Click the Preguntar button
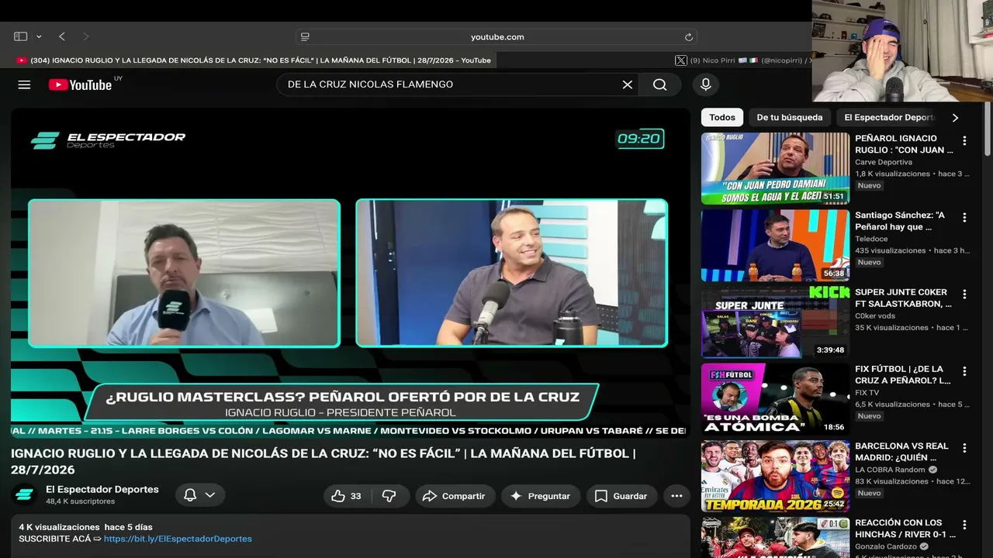This screenshot has height=558, width=993. [x=541, y=496]
